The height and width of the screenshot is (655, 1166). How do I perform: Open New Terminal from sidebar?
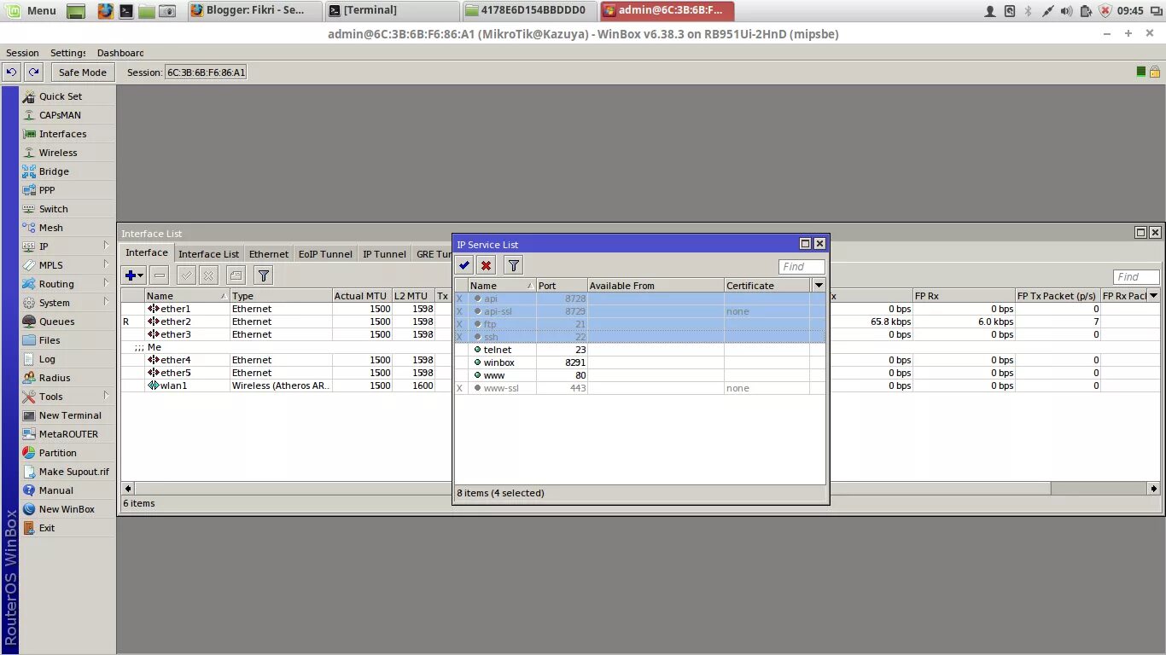[x=67, y=415]
